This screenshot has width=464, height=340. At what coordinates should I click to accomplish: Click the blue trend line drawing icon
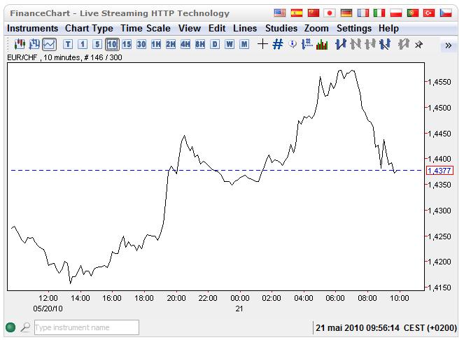tap(341, 44)
